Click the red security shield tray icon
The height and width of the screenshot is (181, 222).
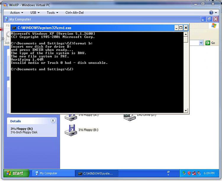pos(189,173)
